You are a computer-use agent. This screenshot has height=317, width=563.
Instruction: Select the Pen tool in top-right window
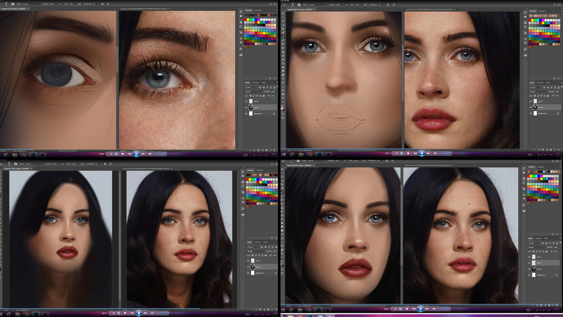click(x=283, y=83)
